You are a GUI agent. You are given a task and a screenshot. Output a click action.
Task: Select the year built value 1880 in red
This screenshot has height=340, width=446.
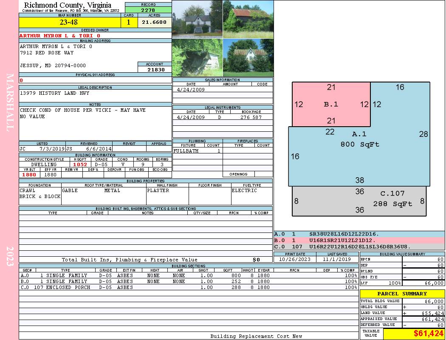[x=29, y=175]
